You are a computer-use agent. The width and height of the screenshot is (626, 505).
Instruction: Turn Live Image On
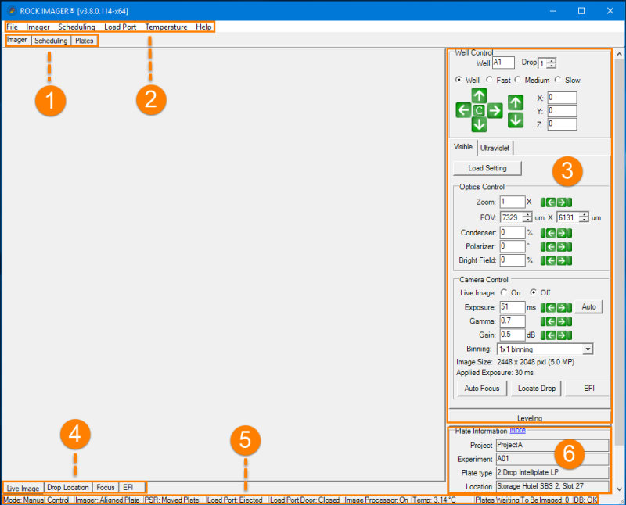pos(504,292)
